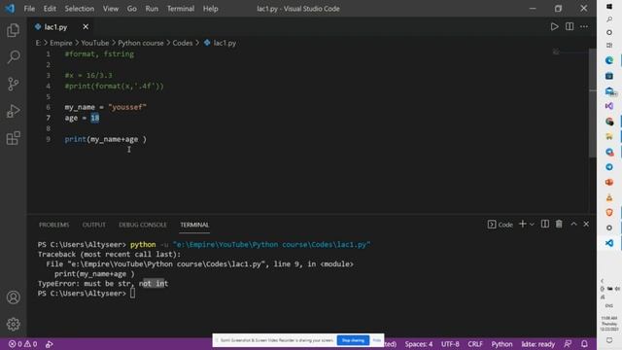Click the Empire breadcrumb folder
Image resolution: width=622 pixels, height=350 pixels.
(x=61, y=43)
